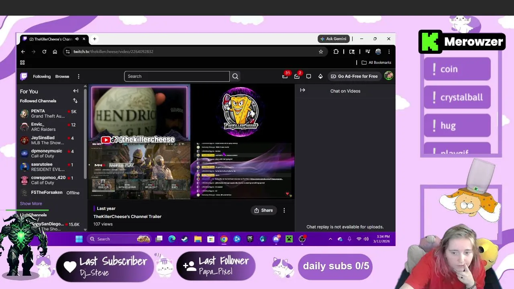
Task: Open the Chrome apps grid shortcut
Action: click(22, 63)
